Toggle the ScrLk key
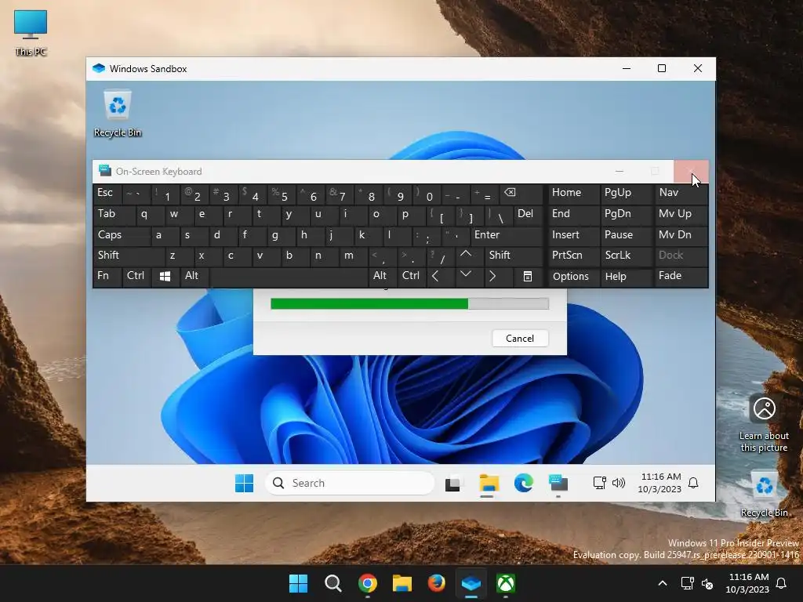This screenshot has width=803, height=602. pyautogui.click(x=627, y=256)
